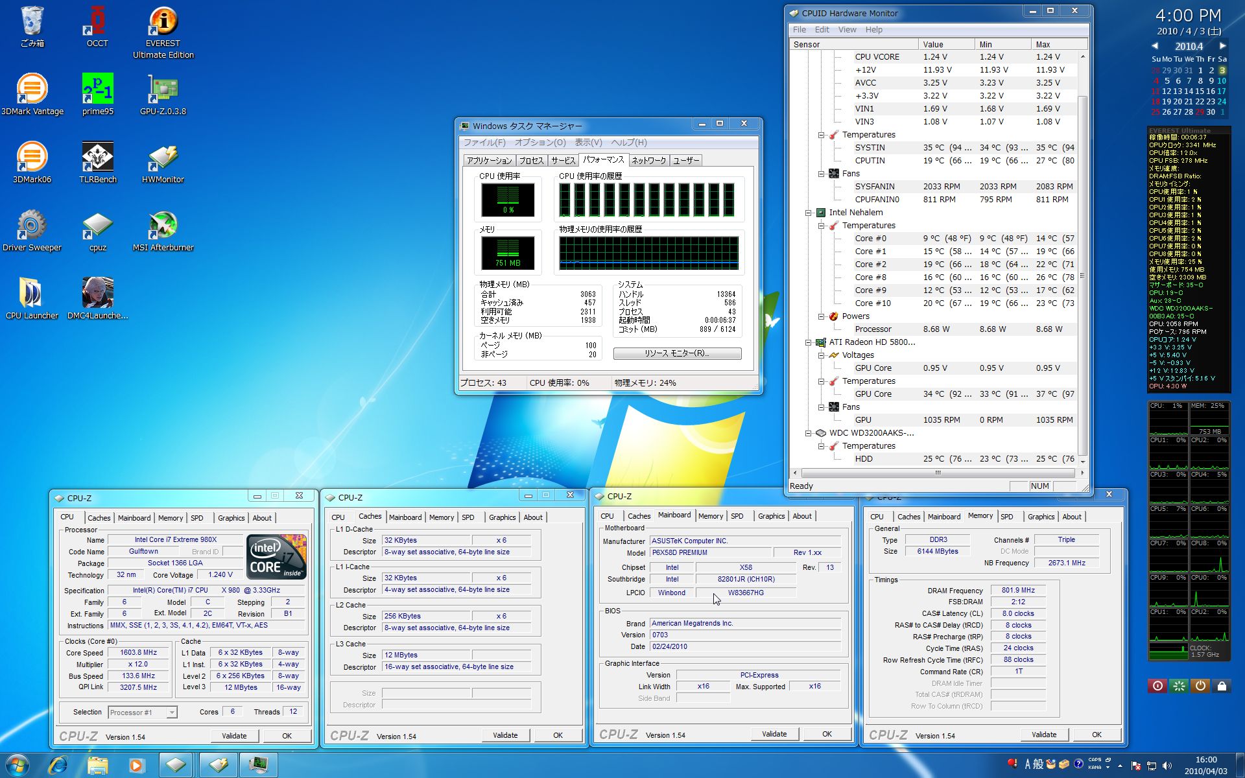This screenshot has width=1245, height=778.
Task: Open CPU Launcher desktop icon
Action: (32, 299)
